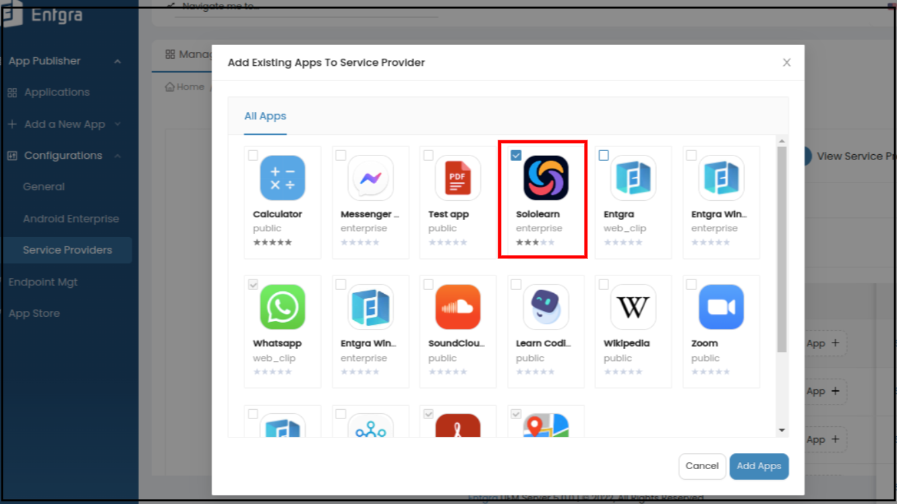Click the Entgra web_clip app icon
897x504 pixels.
tap(633, 178)
